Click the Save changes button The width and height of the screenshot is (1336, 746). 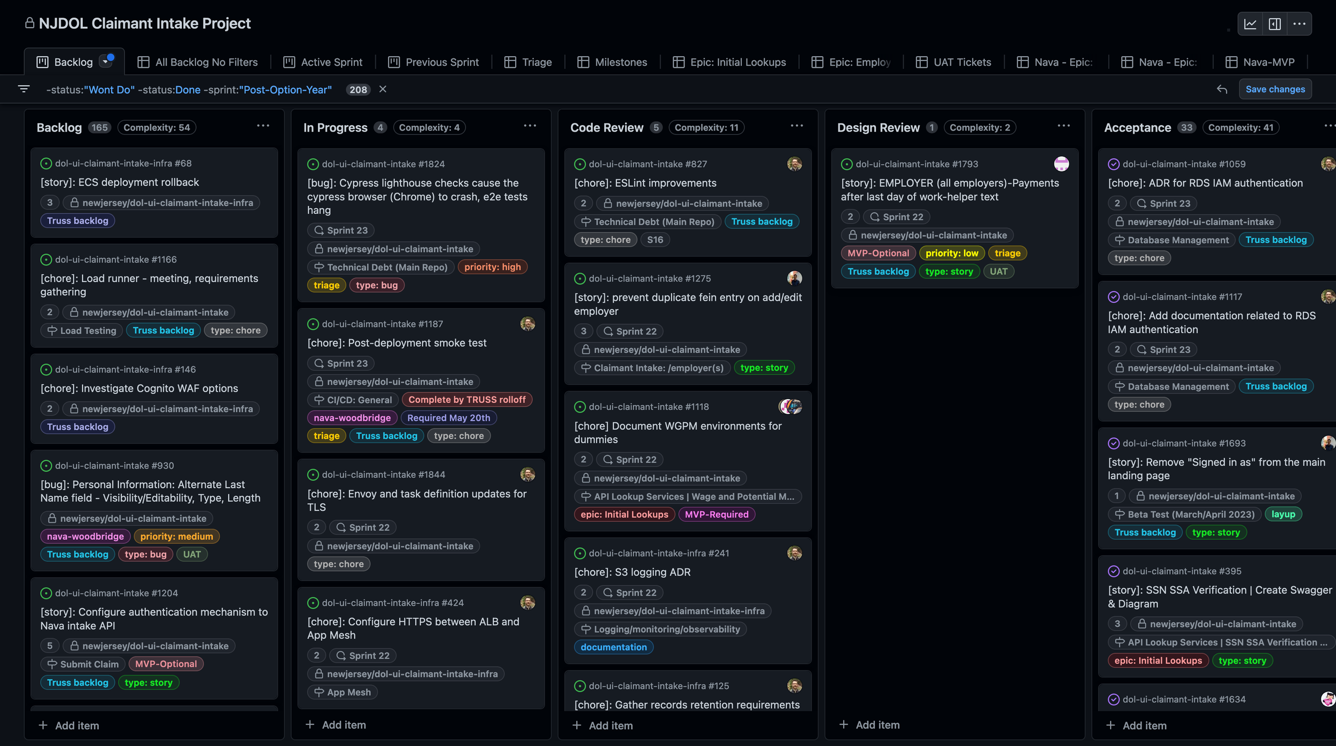click(x=1275, y=89)
